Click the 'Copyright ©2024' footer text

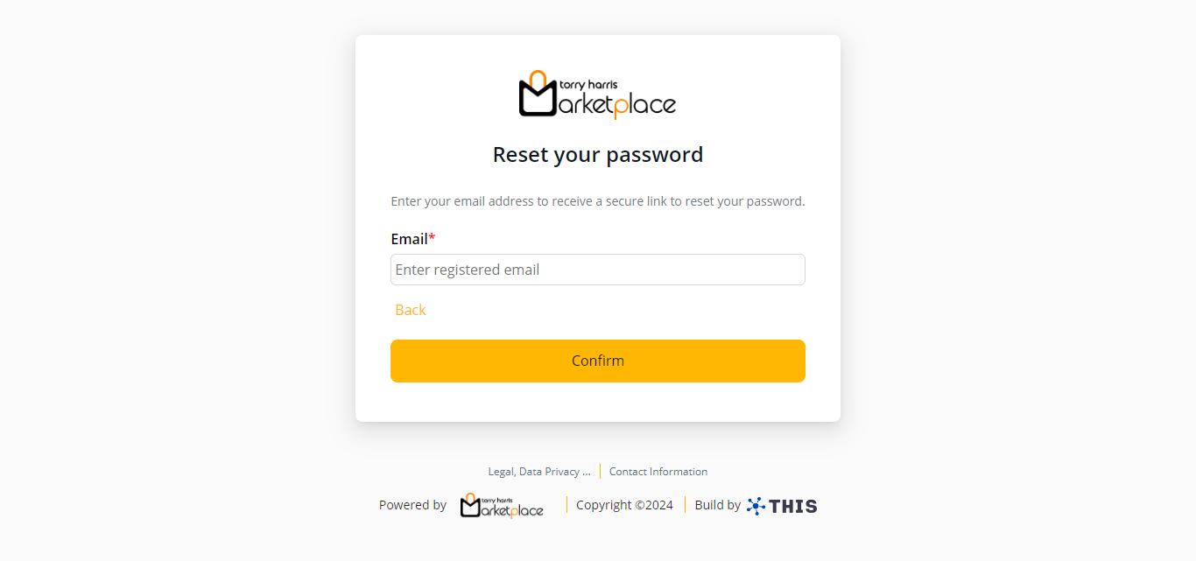pyautogui.click(x=624, y=505)
